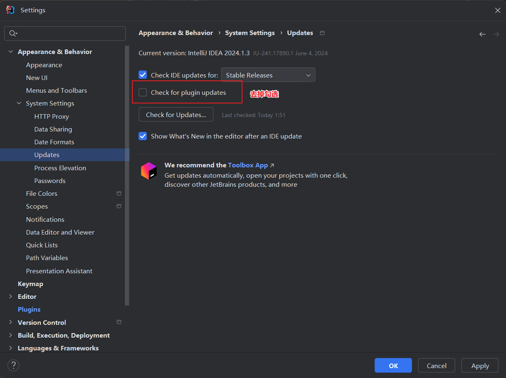This screenshot has width=506, height=378.
Task: Select Passwords settings page
Action: [50, 181]
